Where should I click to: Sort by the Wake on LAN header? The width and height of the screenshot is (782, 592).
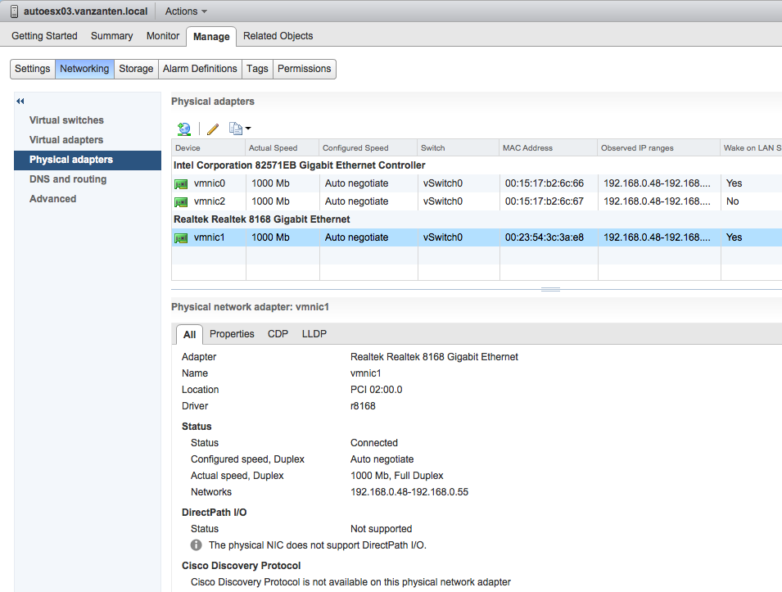(x=751, y=147)
